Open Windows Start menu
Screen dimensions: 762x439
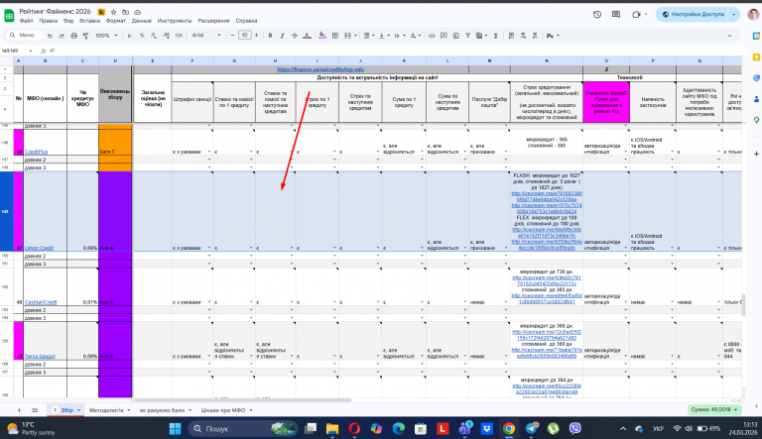point(175,428)
